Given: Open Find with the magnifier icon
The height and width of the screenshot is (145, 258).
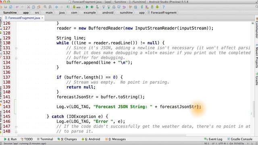Looking at the screenshot, I should click(45, 7).
